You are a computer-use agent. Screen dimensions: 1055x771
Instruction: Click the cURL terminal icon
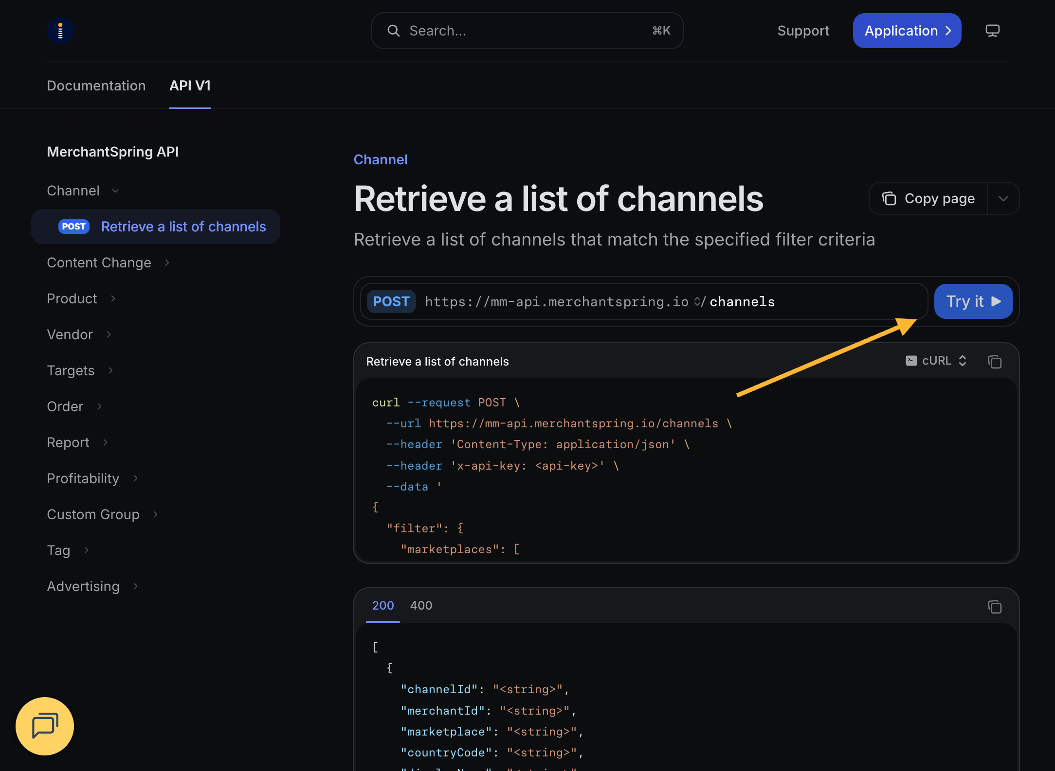911,361
